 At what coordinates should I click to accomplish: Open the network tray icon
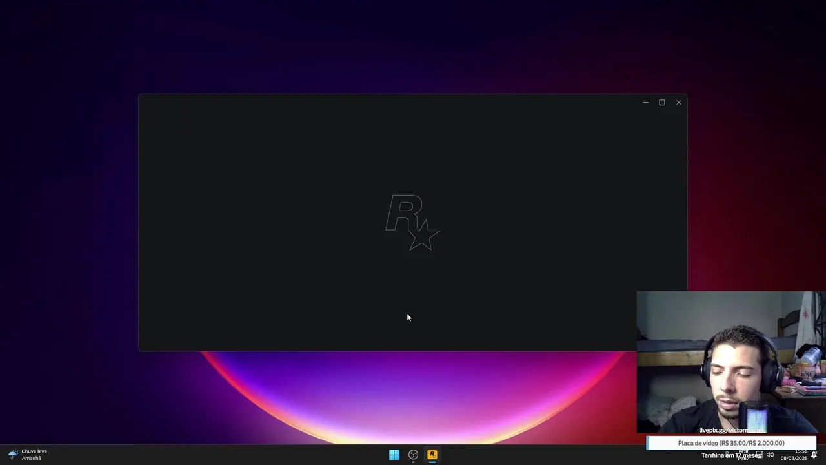coord(760,455)
